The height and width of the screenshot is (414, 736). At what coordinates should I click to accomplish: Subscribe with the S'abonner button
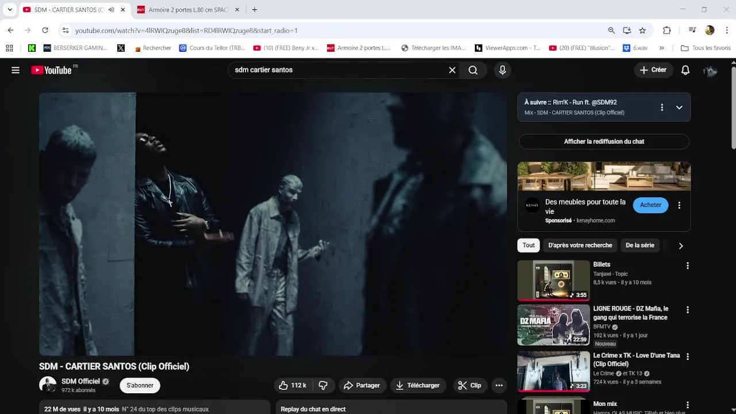point(140,385)
